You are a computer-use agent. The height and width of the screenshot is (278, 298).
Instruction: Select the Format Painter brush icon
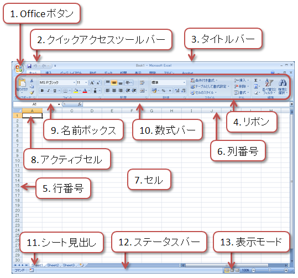[x=32, y=92]
